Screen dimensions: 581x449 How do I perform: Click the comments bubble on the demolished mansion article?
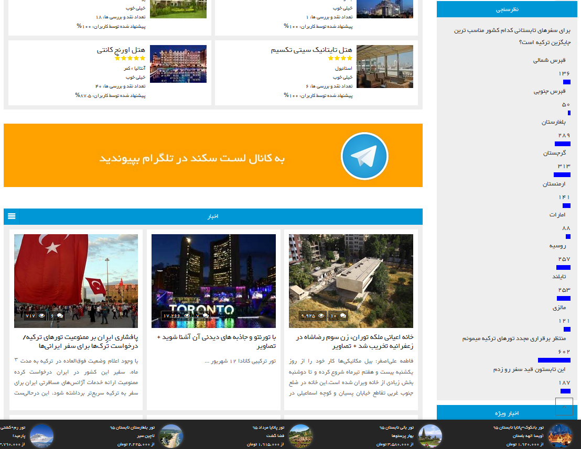343,316
